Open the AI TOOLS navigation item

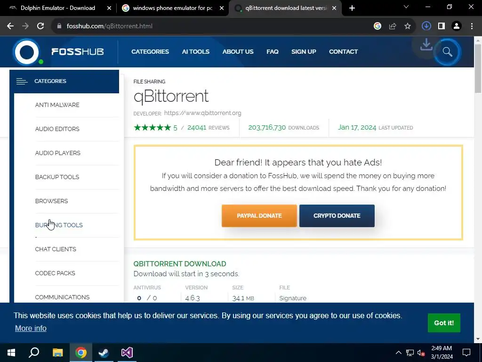point(195,52)
